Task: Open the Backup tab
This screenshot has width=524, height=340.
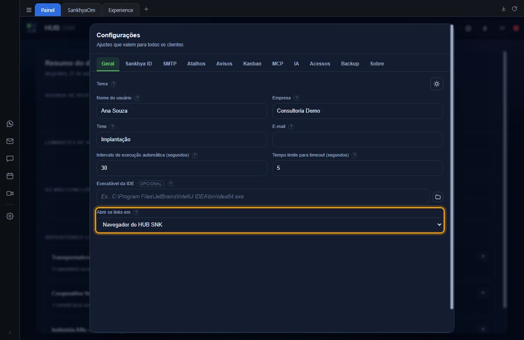Action: pos(350,64)
